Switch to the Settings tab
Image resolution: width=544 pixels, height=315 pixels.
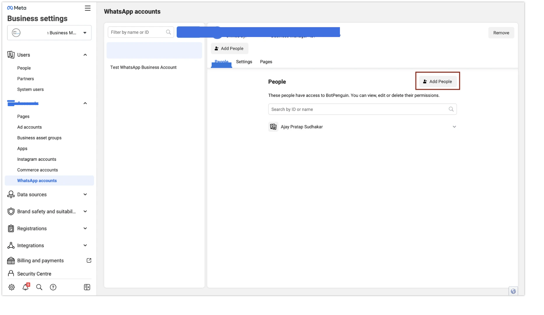tap(244, 62)
